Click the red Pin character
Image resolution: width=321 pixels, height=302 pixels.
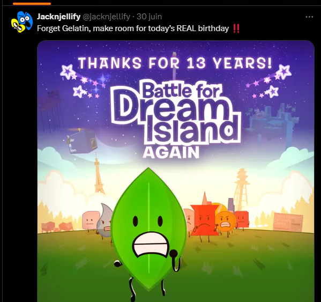pos(204,219)
